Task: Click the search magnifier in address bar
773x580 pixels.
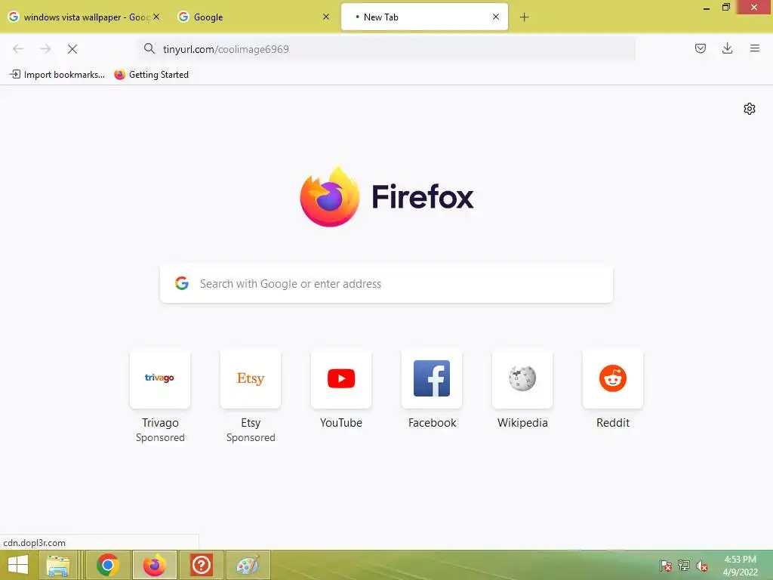Action: 149,48
